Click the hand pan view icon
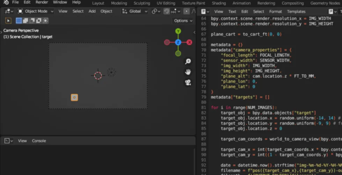Image resolution: width=342 pixels, height=175 pixels. tap(188, 72)
